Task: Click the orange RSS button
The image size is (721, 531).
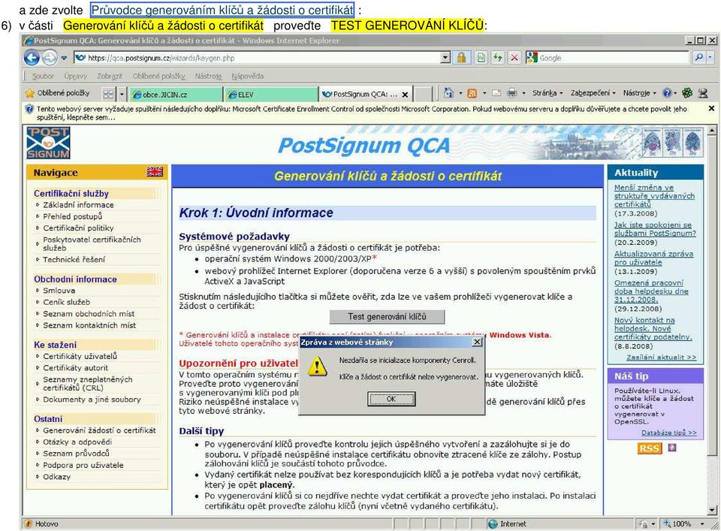Action: 649,448
